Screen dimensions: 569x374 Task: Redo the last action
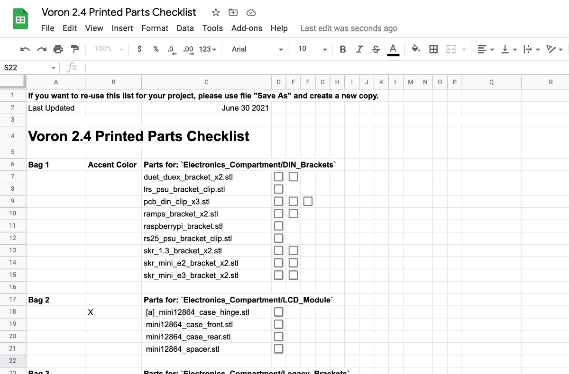42,49
